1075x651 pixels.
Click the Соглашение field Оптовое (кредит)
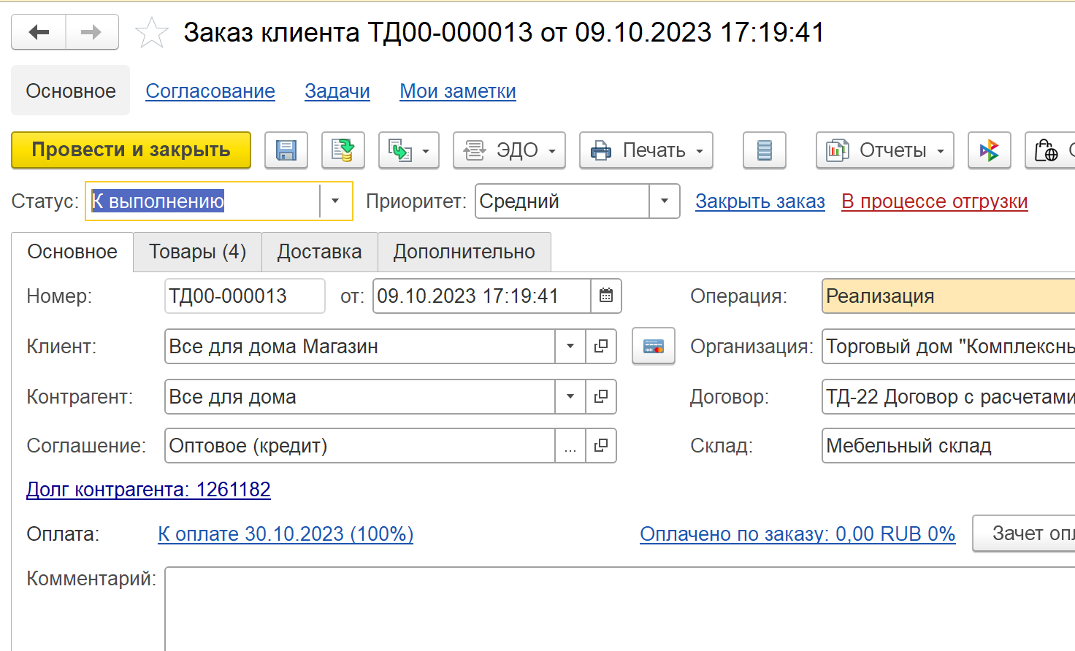click(360, 446)
